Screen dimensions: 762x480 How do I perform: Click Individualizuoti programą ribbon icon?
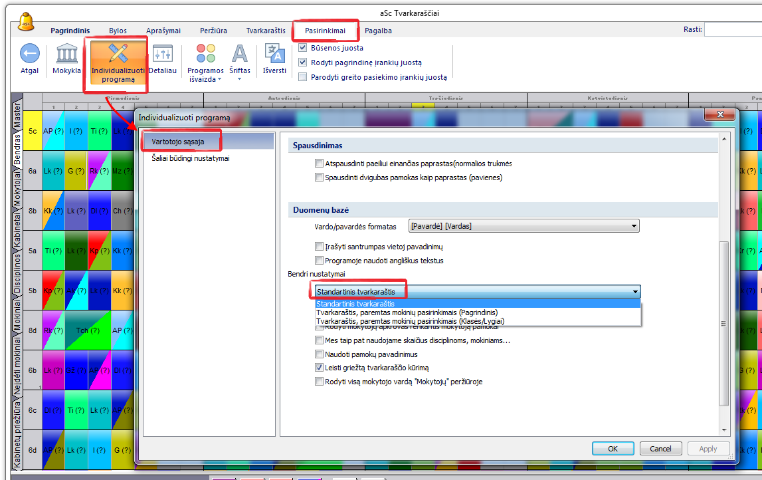point(118,55)
